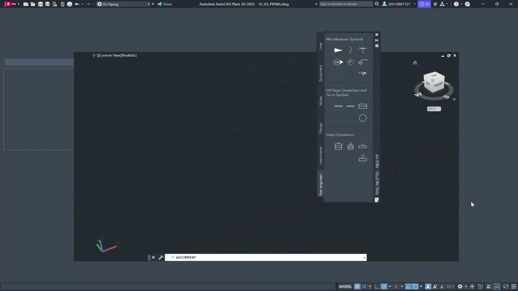Toggle object snap tracking icon
This screenshot has width=518, height=291.
408,287
